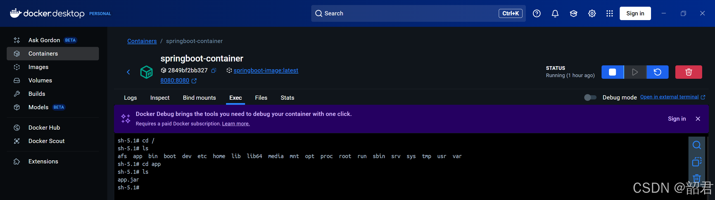The height and width of the screenshot is (200, 715).
Task: Click the Sign in button in header
Action: point(635,13)
